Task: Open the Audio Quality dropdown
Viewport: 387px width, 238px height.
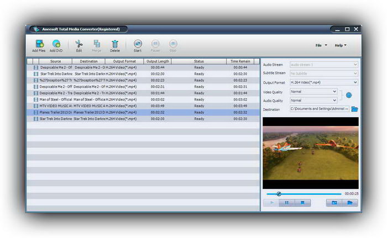Action: (313, 101)
